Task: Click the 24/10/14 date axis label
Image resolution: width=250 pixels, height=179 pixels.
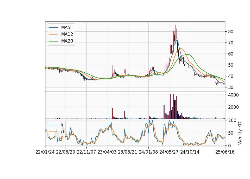Action: [x=190, y=152]
